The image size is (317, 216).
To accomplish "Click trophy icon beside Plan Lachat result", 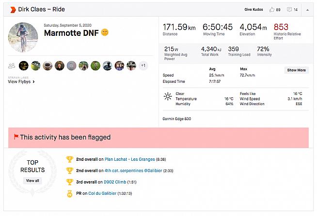I will [x=70, y=159].
